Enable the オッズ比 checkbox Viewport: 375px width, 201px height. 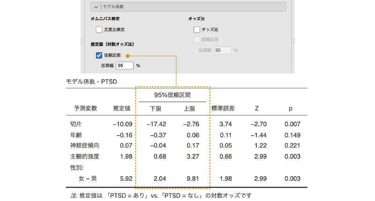(197, 29)
